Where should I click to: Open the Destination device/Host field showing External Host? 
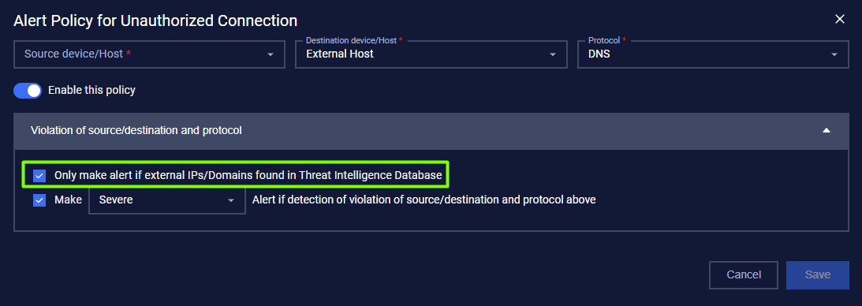click(x=431, y=54)
